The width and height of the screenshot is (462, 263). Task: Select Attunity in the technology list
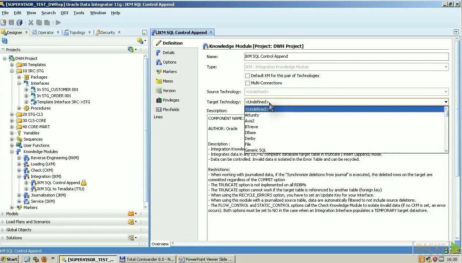coord(344,115)
